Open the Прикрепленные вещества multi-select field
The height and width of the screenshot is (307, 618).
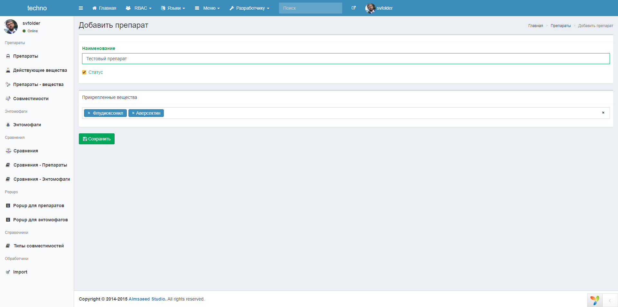pos(346,113)
